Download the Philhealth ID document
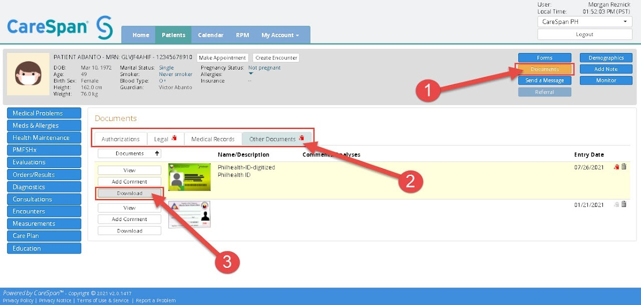 129,193
